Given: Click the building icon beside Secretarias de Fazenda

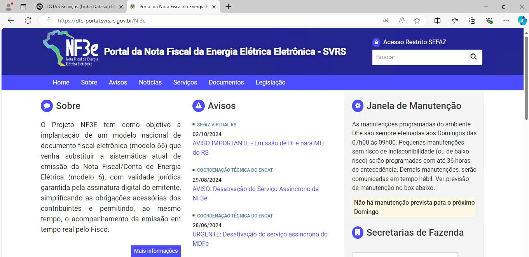Looking at the screenshot, I should [357, 232].
